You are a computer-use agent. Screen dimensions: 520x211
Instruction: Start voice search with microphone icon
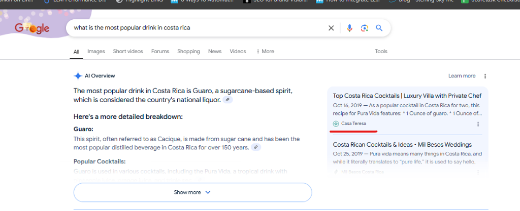pyautogui.click(x=349, y=28)
